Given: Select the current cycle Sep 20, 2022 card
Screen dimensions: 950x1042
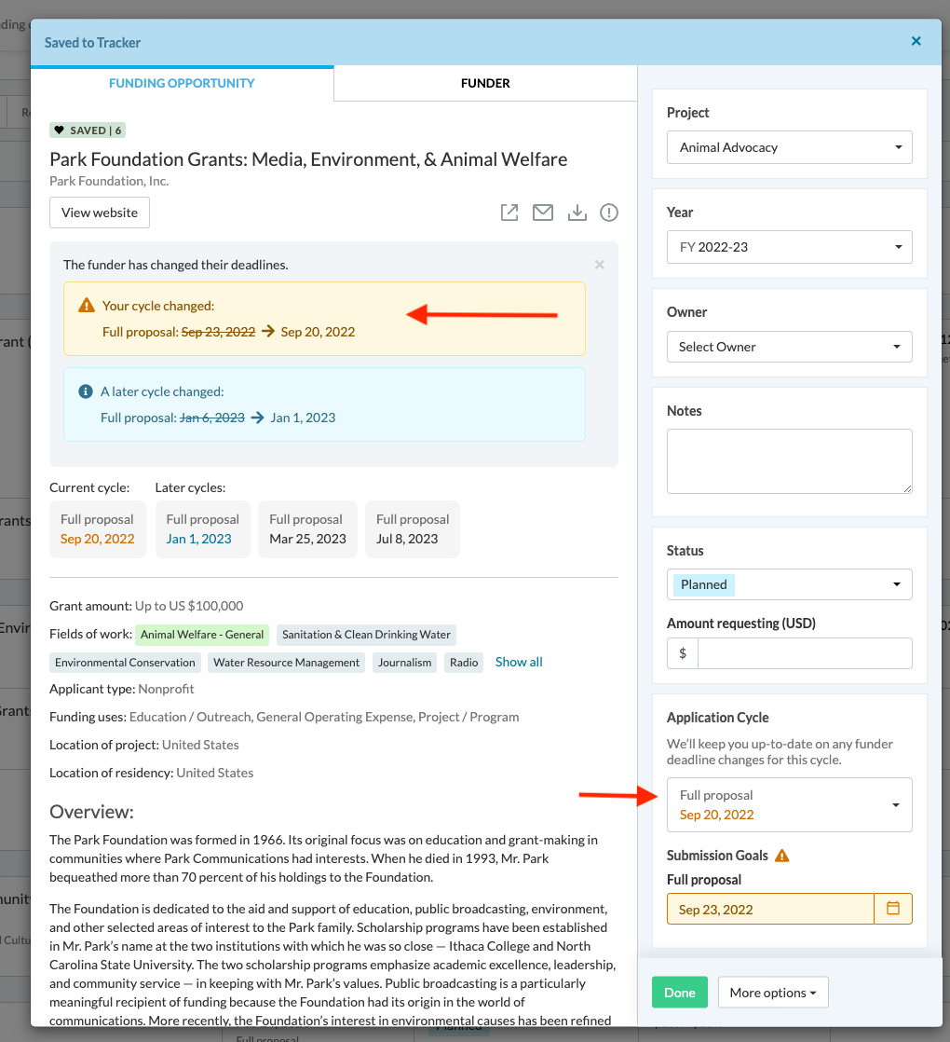Looking at the screenshot, I should (98, 529).
